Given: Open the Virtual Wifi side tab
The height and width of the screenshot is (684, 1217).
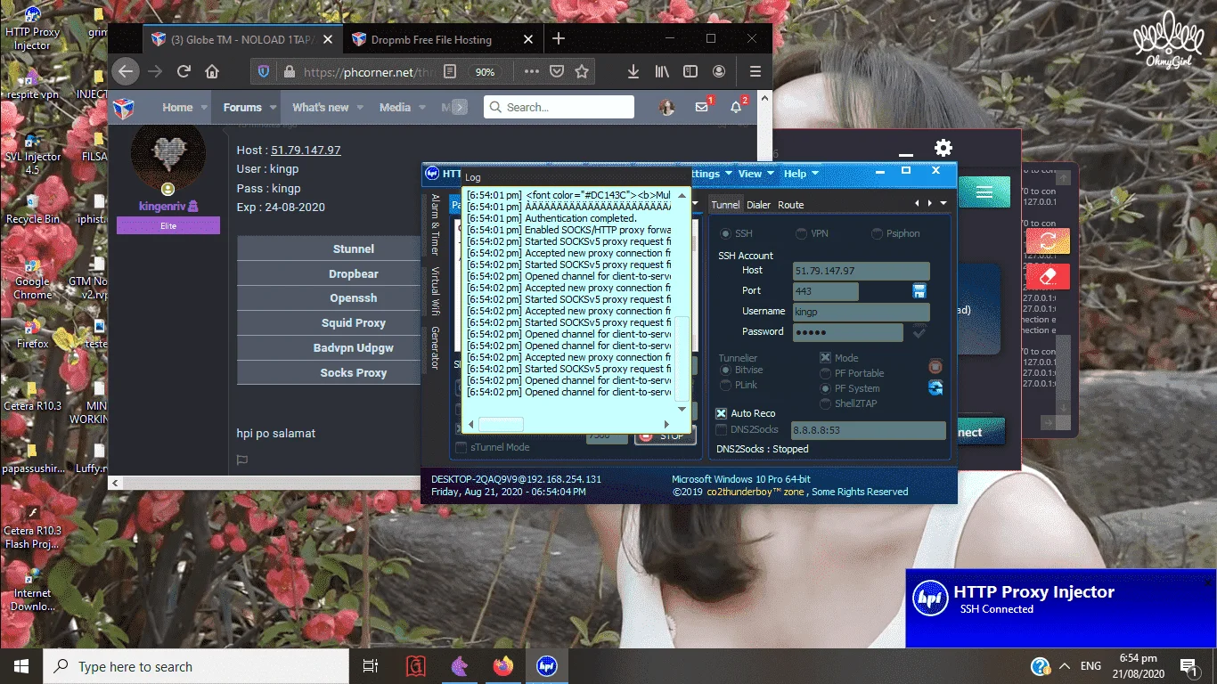Looking at the screenshot, I should tap(435, 291).
